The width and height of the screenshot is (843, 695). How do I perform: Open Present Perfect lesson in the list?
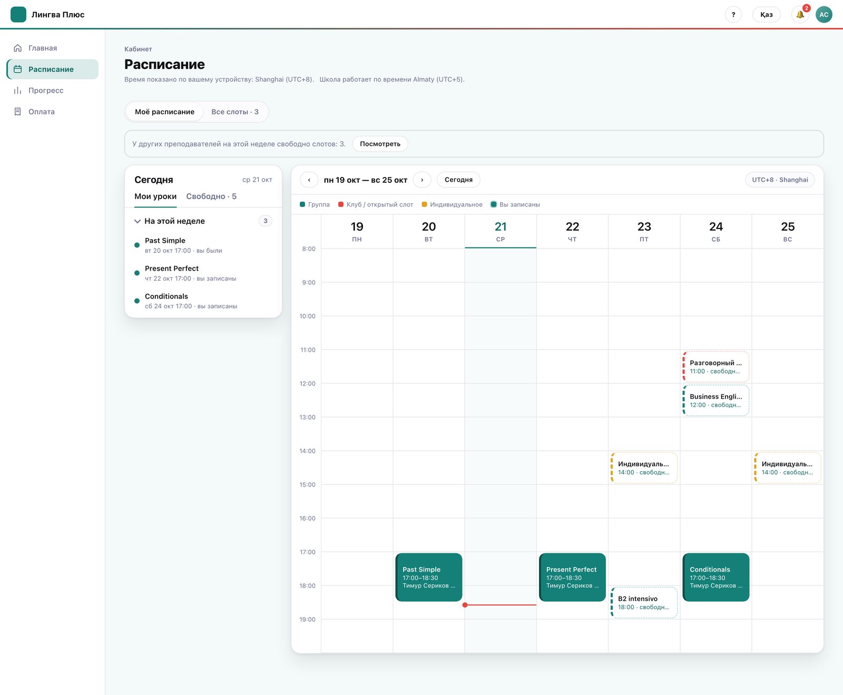[x=203, y=273]
